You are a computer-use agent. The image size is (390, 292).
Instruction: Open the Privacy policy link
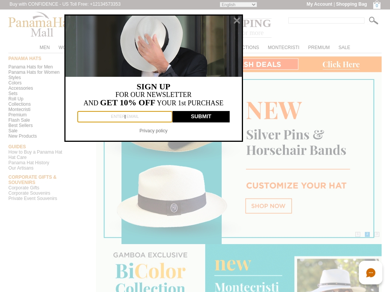pos(153,131)
